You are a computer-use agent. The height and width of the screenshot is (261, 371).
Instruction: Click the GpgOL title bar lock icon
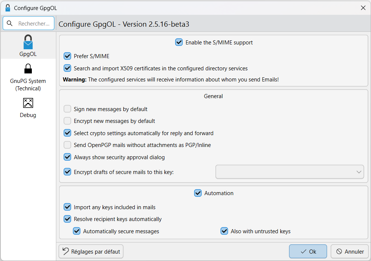8,8
